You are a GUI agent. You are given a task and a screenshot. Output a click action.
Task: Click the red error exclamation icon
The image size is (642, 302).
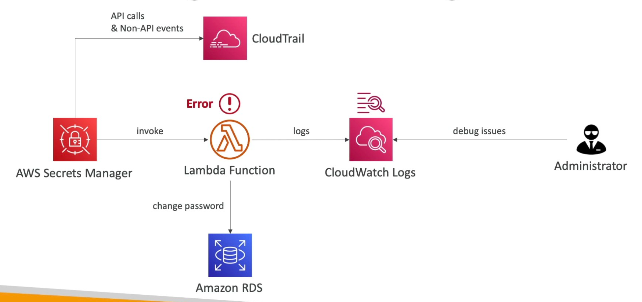230,104
